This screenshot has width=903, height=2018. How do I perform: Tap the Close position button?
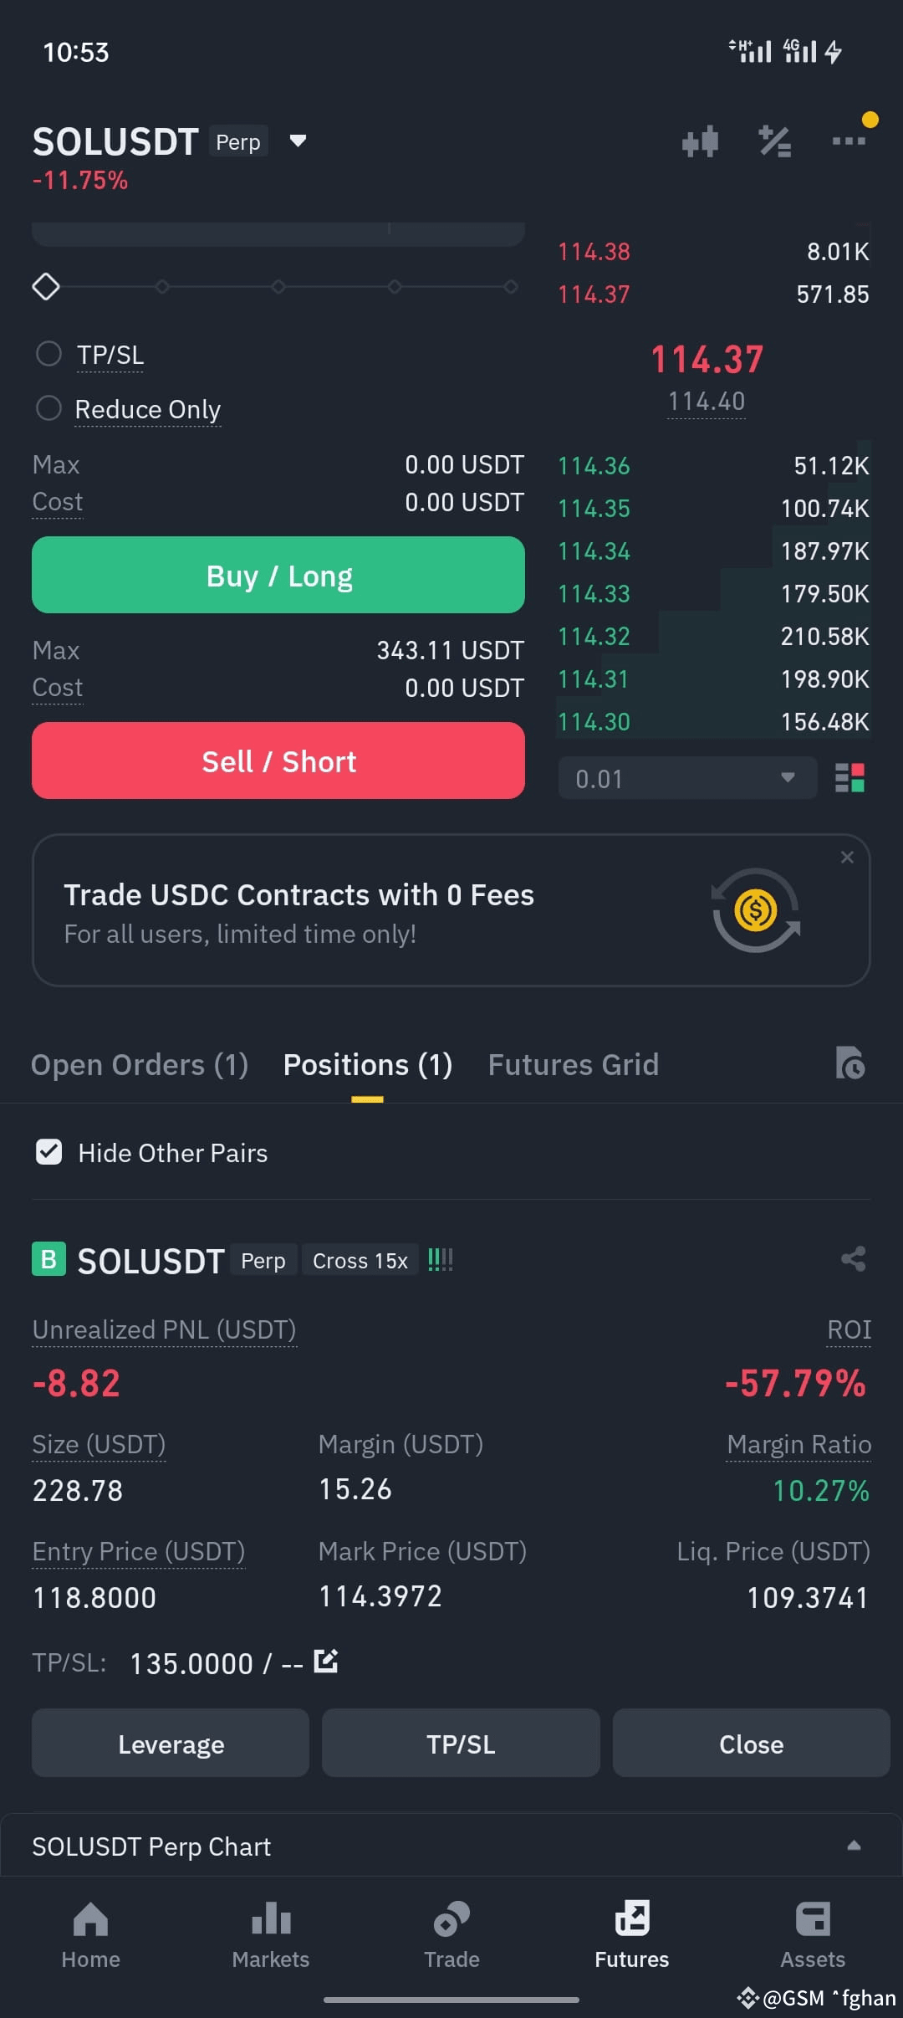coord(751,1743)
